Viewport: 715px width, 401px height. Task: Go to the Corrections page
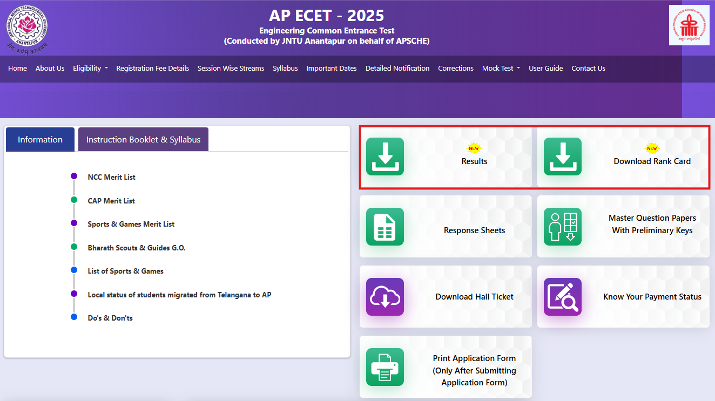pyautogui.click(x=456, y=68)
